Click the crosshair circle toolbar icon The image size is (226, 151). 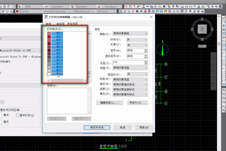198,11
